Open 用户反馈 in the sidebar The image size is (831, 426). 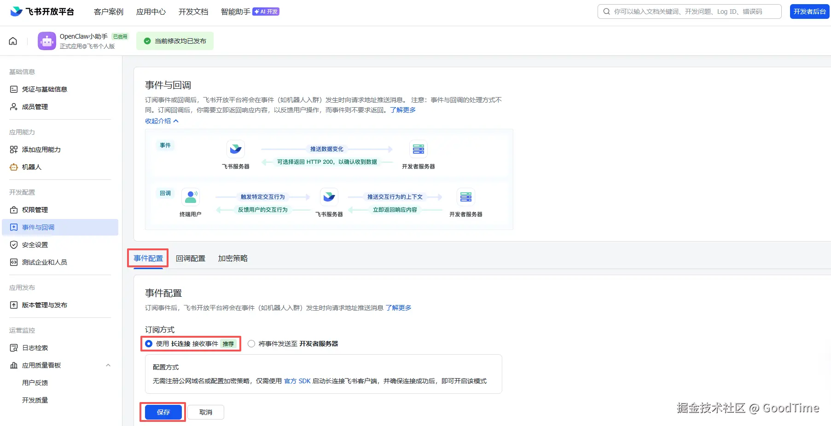(35, 383)
